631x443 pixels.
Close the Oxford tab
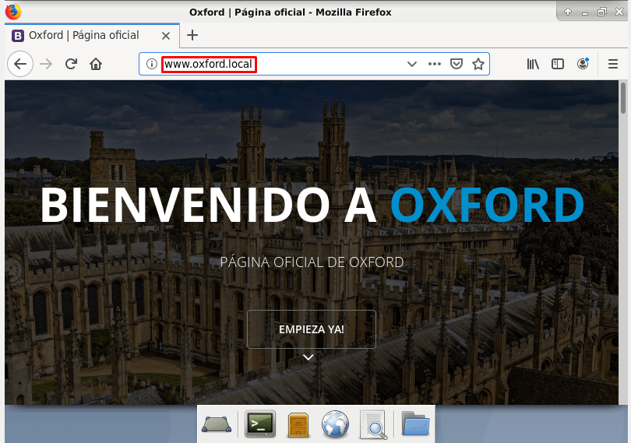pos(166,35)
